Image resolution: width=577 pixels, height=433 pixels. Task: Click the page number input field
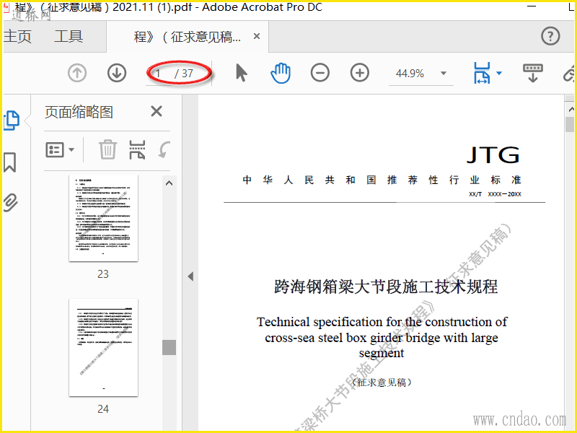(x=159, y=74)
